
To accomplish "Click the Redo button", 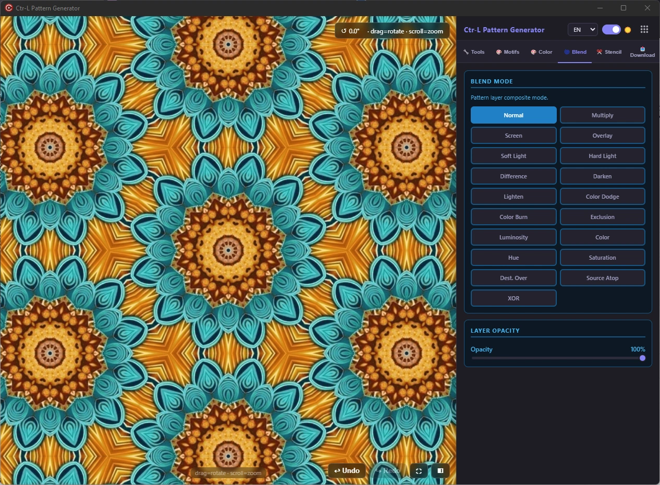I will (x=387, y=471).
